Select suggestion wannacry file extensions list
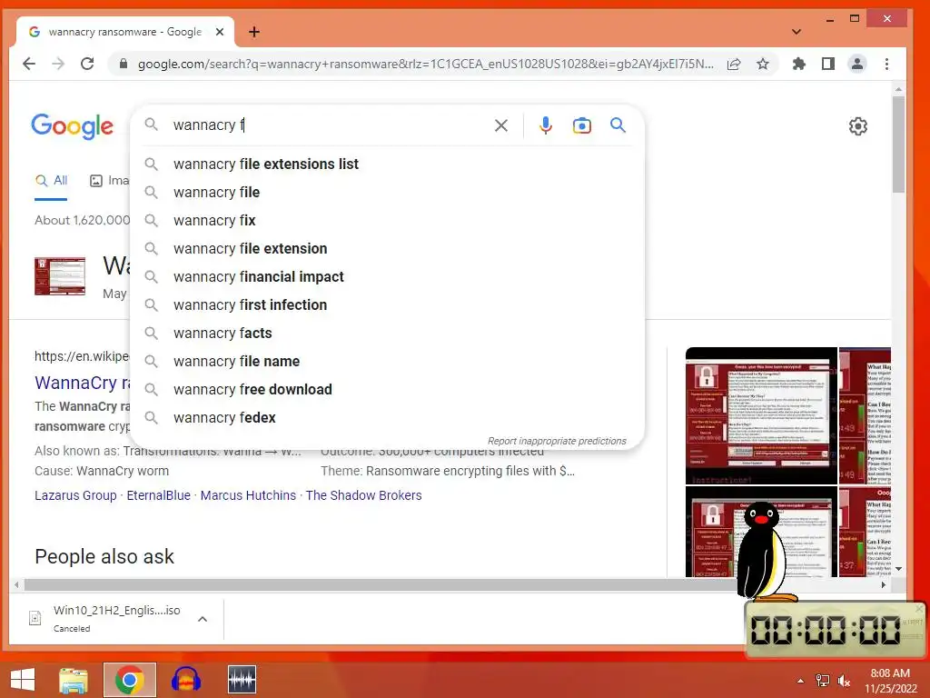The width and height of the screenshot is (930, 698). 387,164
